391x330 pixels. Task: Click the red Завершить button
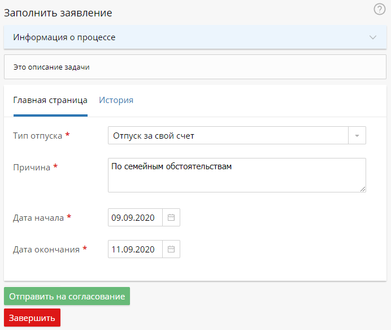coord(32,318)
